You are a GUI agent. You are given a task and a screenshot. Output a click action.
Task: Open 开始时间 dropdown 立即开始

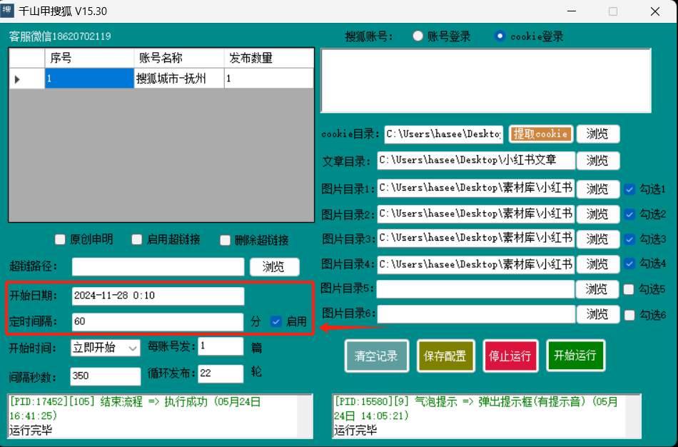(x=105, y=348)
